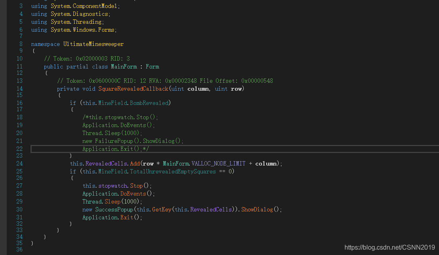This screenshot has width=439, height=255.
Task: Click the Form base class name
Action: tap(152, 67)
